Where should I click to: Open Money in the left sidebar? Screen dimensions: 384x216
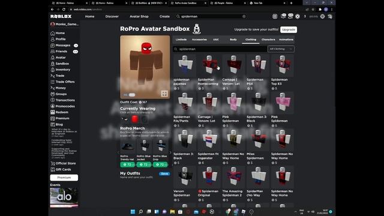pyautogui.click(x=58, y=88)
